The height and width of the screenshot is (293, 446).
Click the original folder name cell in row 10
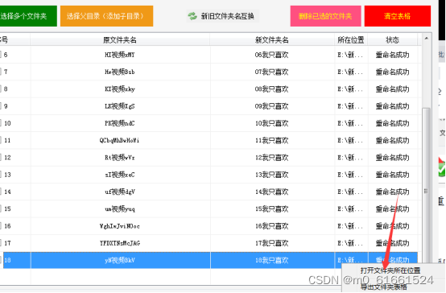coord(120,123)
